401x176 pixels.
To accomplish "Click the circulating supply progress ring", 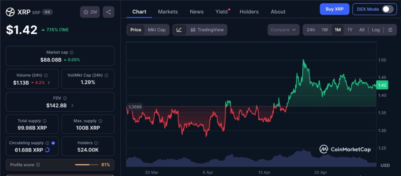I will tap(47, 150).
